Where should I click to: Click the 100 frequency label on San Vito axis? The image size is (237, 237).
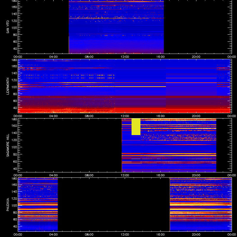click(14, 28)
